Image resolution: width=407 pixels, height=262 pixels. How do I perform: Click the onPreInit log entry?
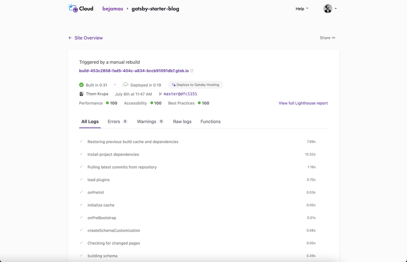click(203, 192)
